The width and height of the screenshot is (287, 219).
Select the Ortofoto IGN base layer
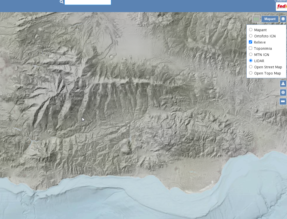250,36
